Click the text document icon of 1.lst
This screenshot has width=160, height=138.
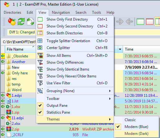click(x=9, y=101)
